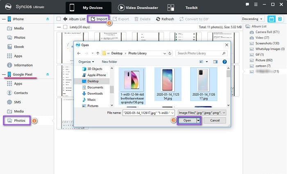Select the 2020-01-14_112554.jpg thumbnail
The width and height of the screenshot is (287, 174).
click(168, 84)
